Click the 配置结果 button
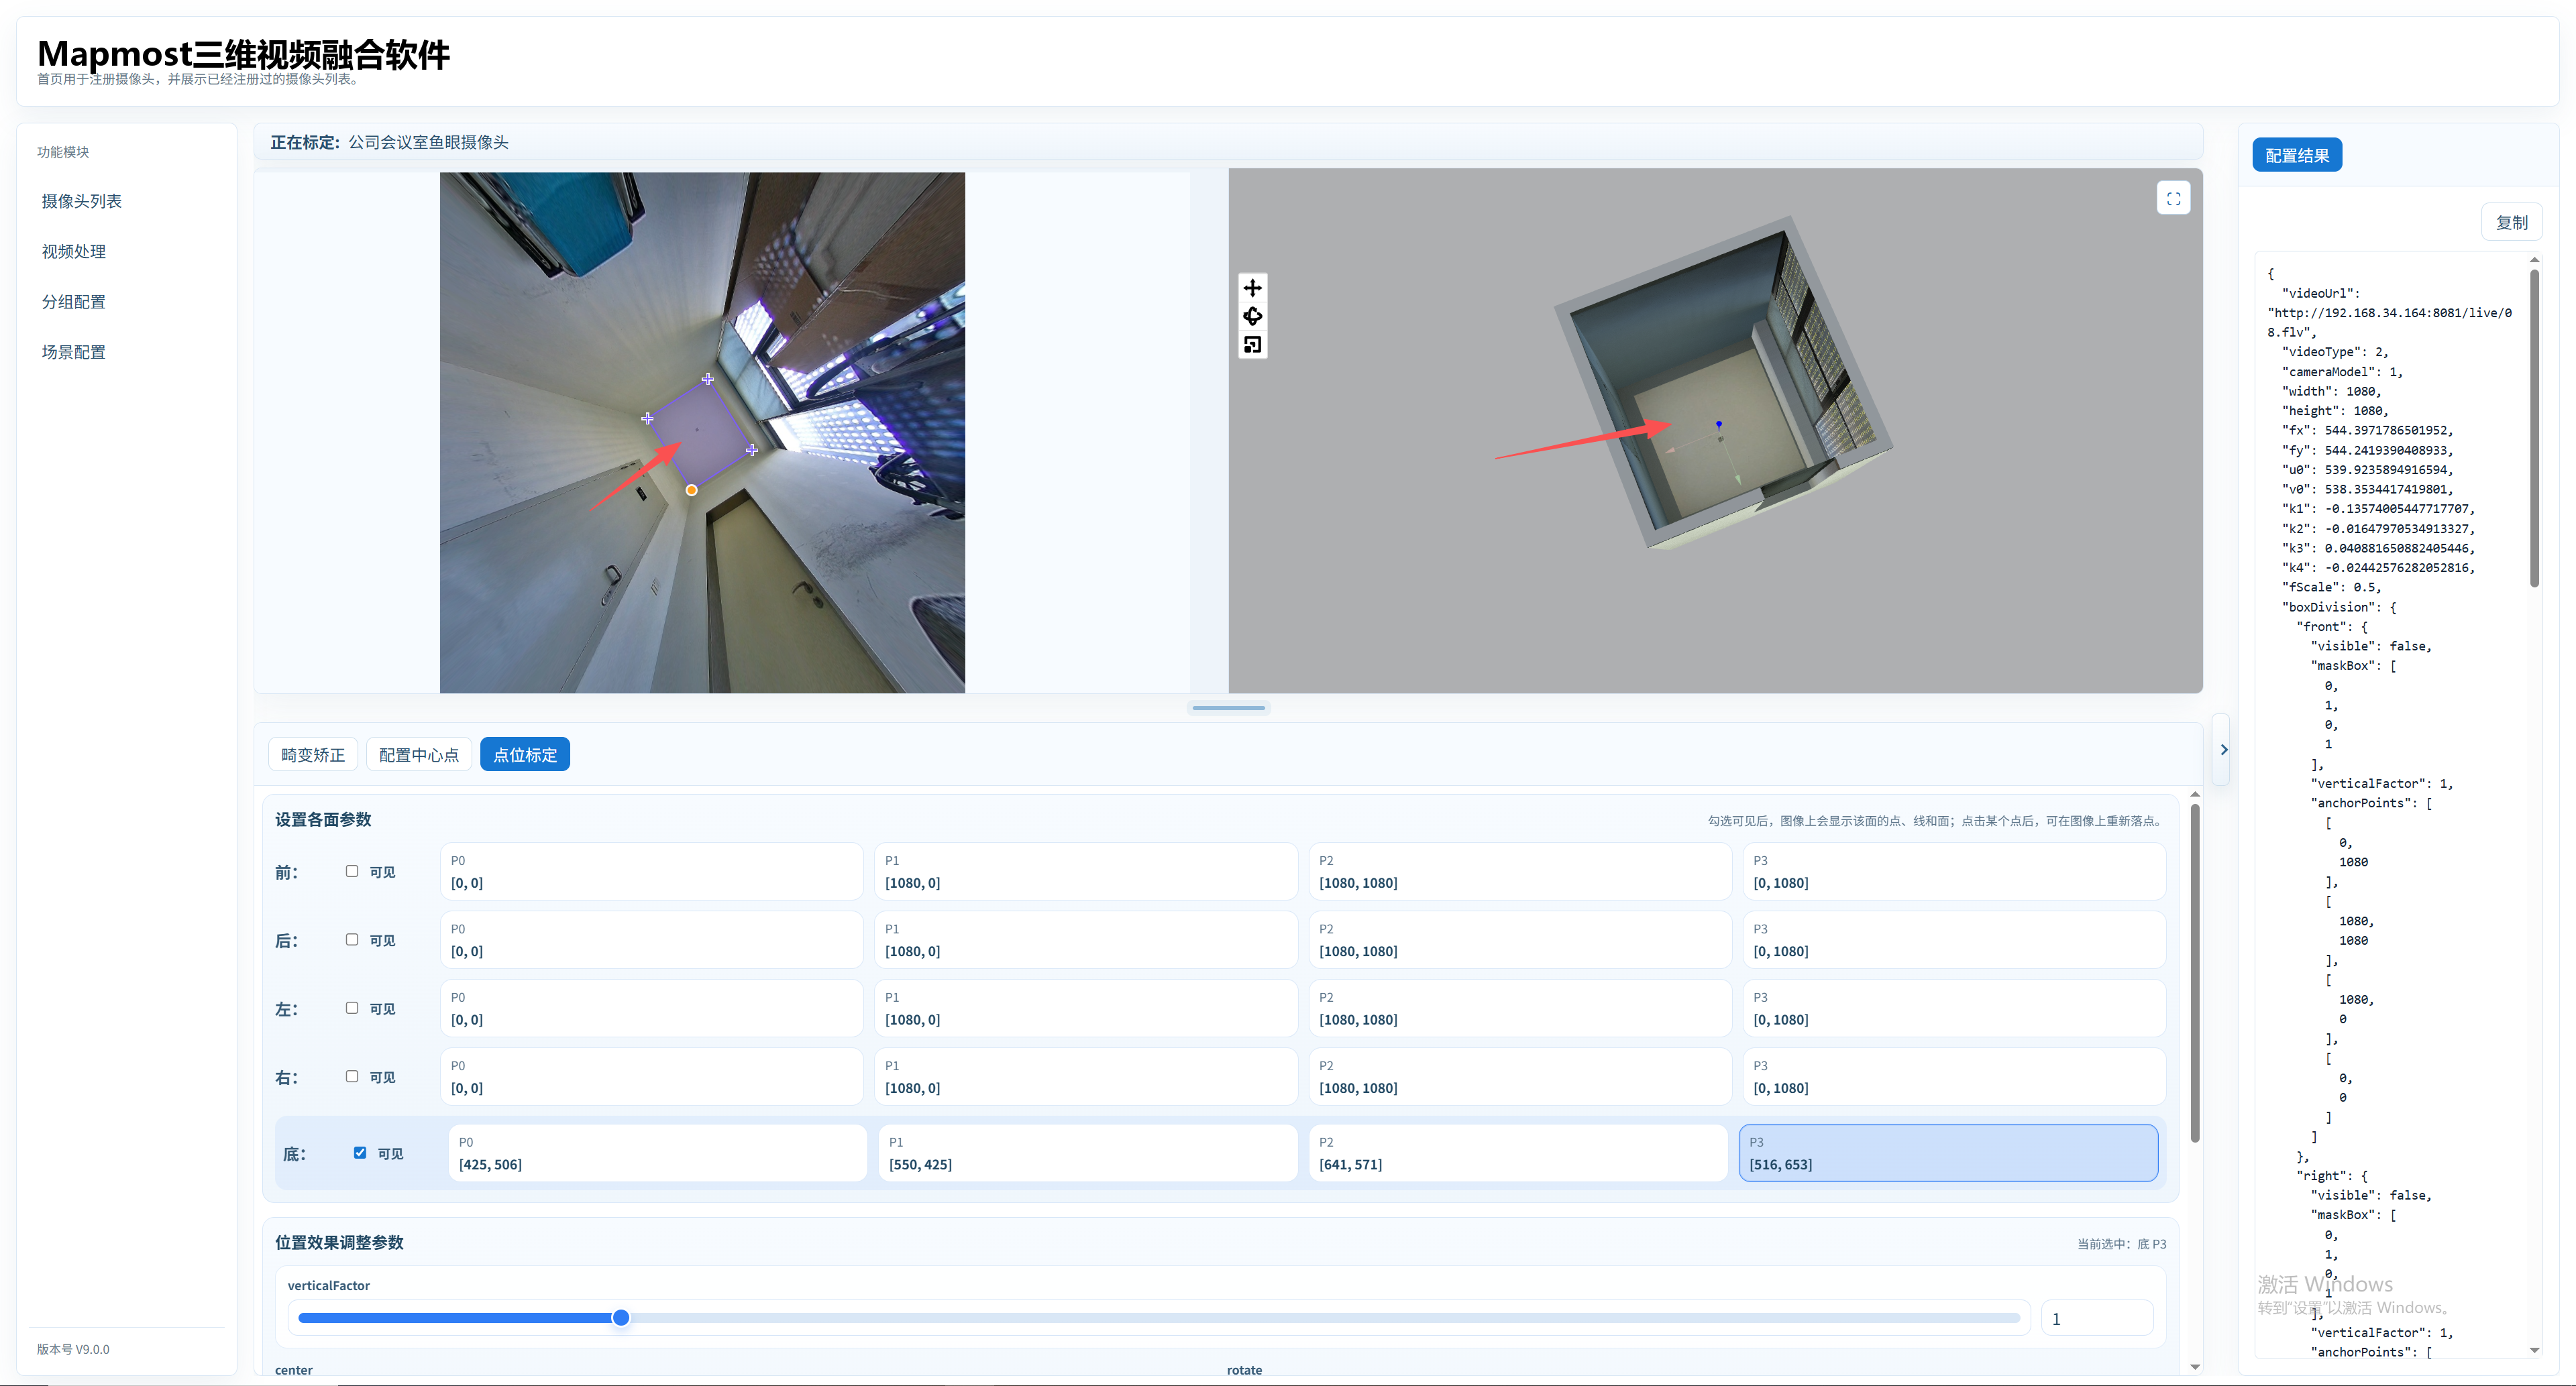Image resolution: width=2576 pixels, height=1386 pixels. (x=2297, y=155)
